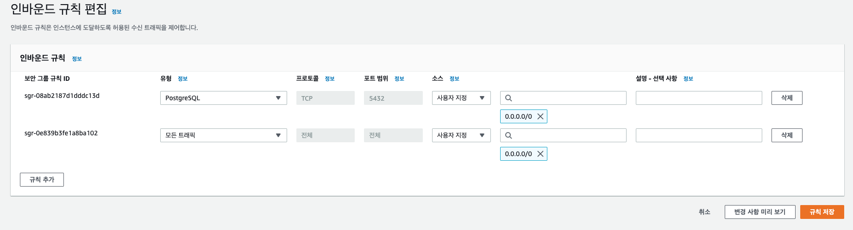Image resolution: width=853 pixels, height=230 pixels.
Task: Click the 규칙 추가 button
Action: pyautogui.click(x=42, y=180)
